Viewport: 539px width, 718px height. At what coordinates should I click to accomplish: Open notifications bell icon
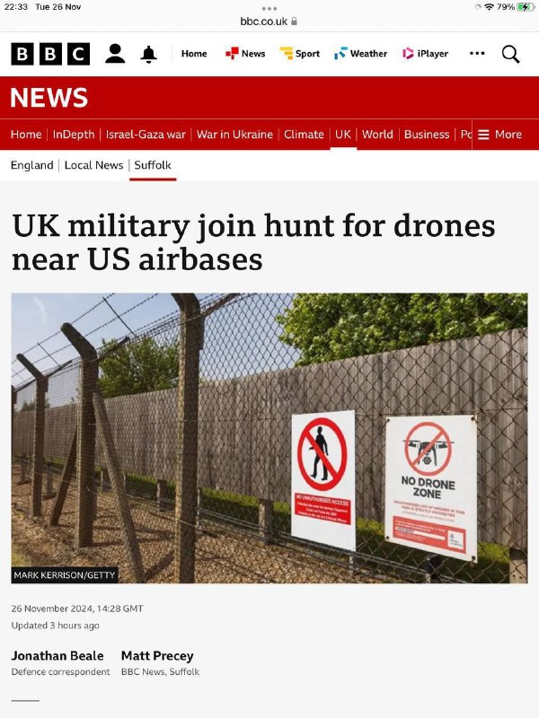[x=148, y=54]
